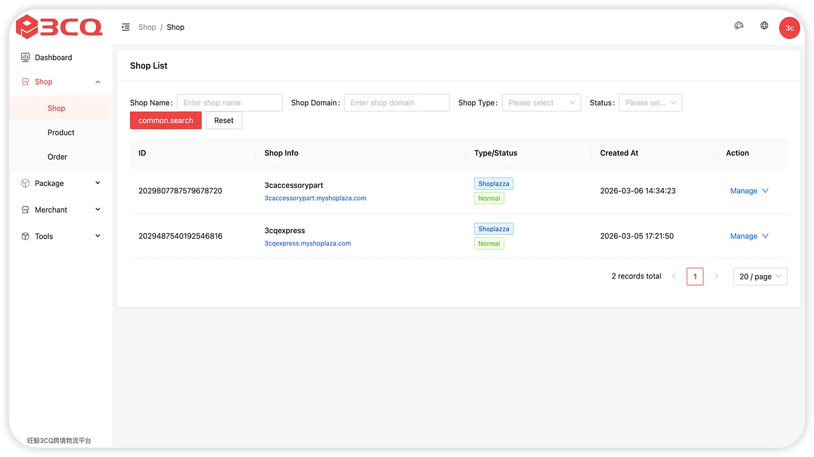Viewport: 814px width, 457px height.
Task: Open the '20 / page' page-size selector
Action: pyautogui.click(x=759, y=276)
